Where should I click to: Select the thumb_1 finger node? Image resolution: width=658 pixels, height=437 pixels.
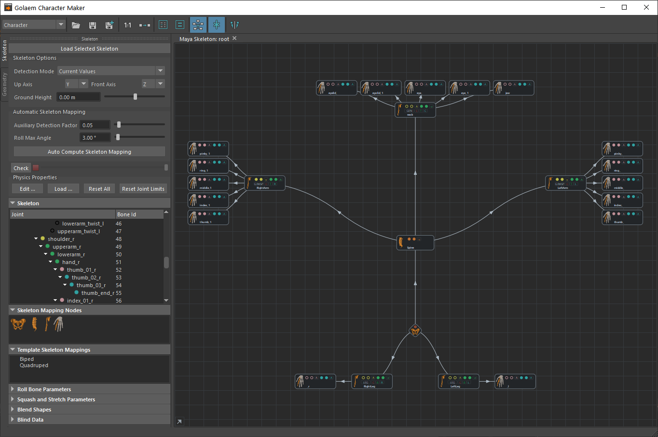point(208,217)
